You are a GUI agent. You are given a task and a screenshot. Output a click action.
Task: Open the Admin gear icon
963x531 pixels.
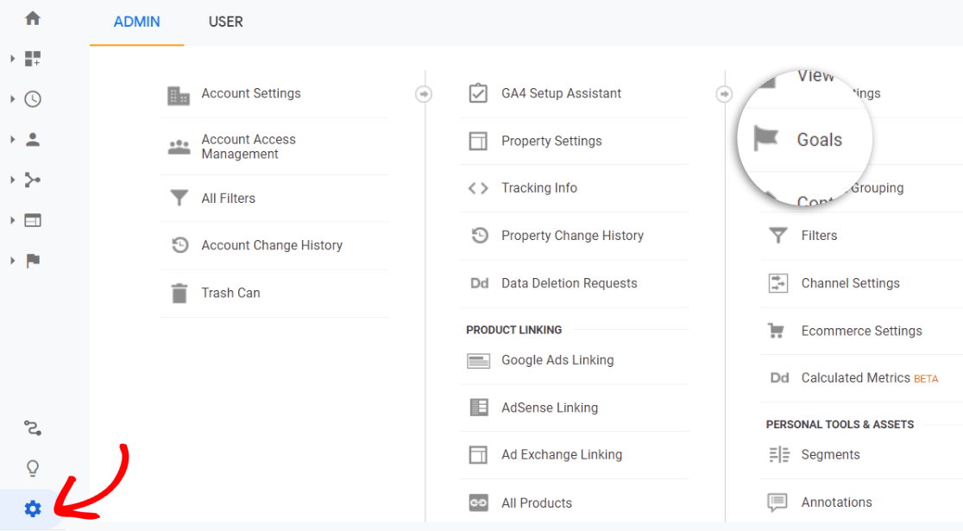pyautogui.click(x=33, y=509)
